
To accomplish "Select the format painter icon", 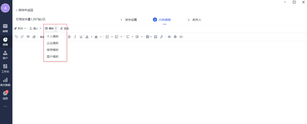I will [28, 37].
